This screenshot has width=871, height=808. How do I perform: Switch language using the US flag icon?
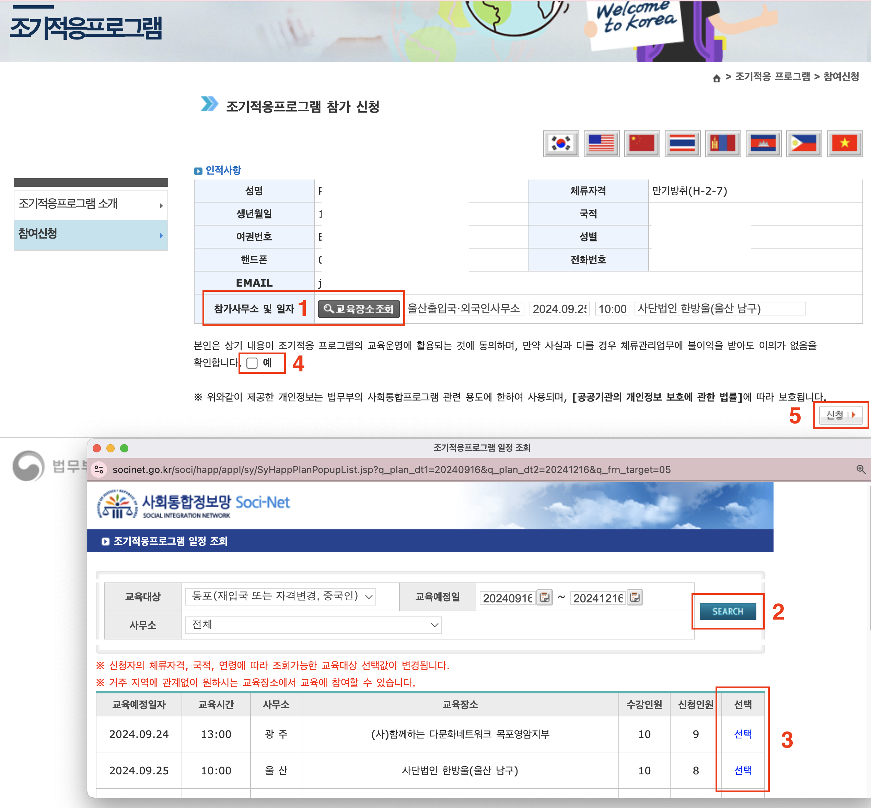pos(601,143)
